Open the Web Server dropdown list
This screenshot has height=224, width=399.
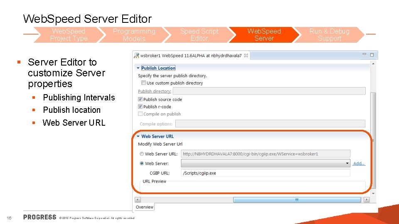click(x=347, y=163)
